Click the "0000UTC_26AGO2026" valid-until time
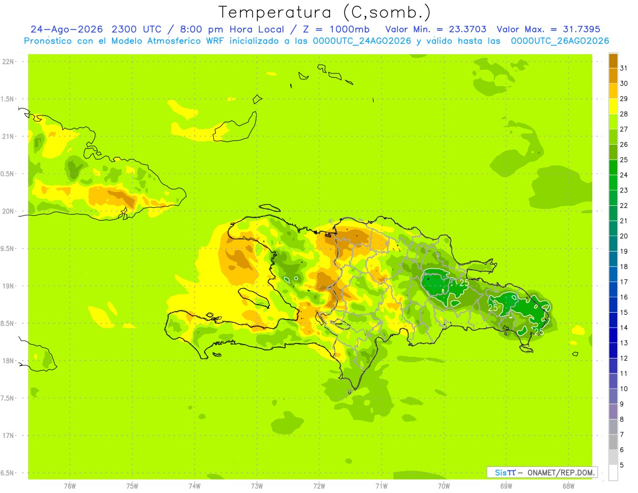Screen dimensions: 638x493 pyautogui.click(x=559, y=41)
